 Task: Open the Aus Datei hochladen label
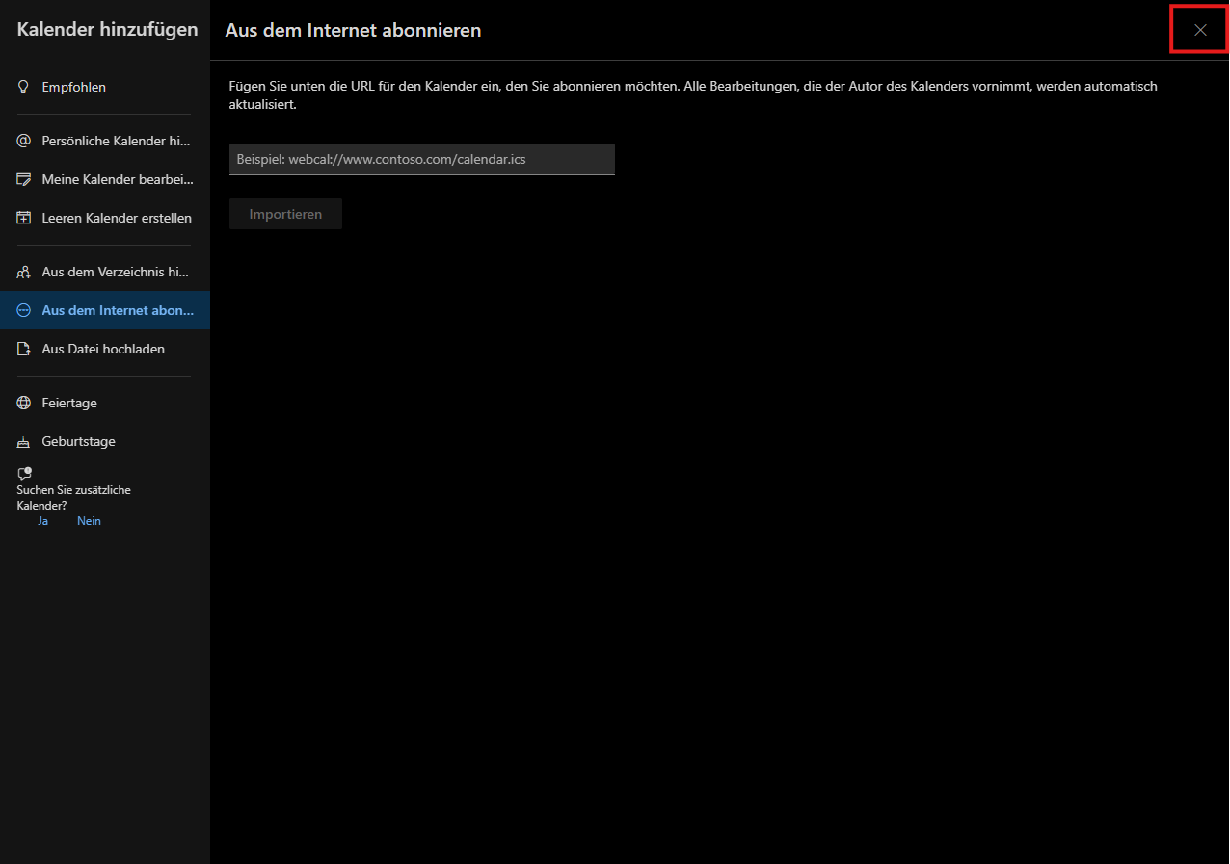click(103, 349)
